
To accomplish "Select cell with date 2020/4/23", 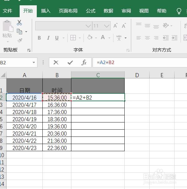I will 24,148.
